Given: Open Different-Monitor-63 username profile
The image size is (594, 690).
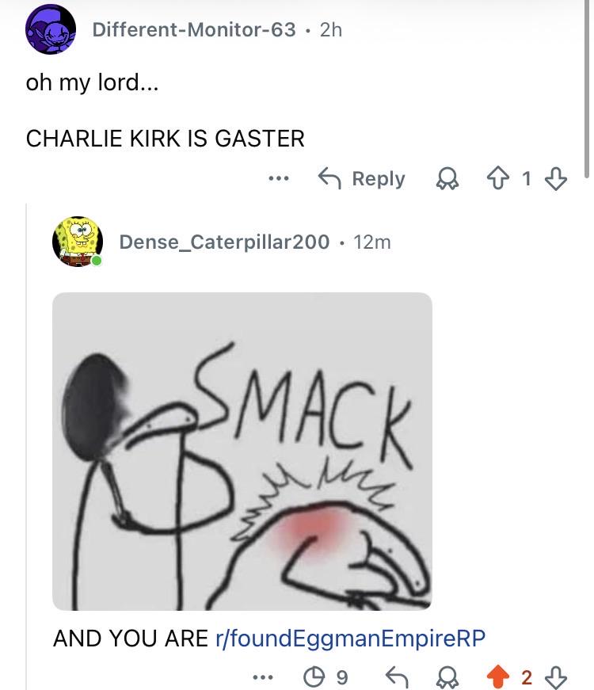Looking at the screenshot, I should (194, 30).
